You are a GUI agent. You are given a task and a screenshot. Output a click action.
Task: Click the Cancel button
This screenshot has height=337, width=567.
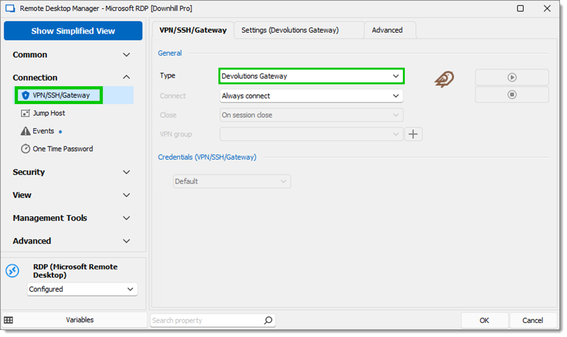[532, 320]
